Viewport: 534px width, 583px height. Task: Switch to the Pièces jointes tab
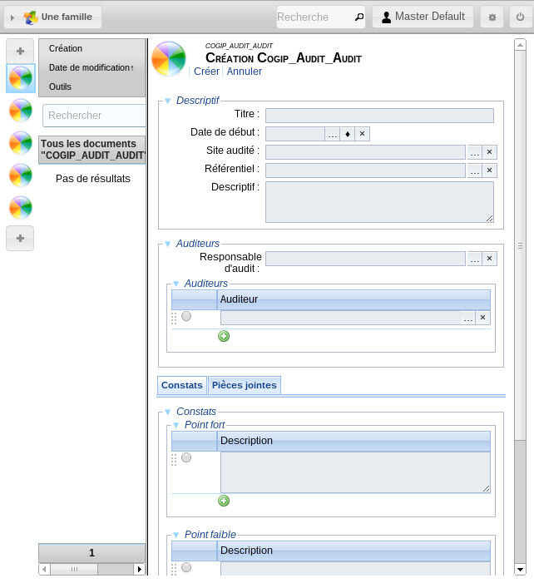(x=245, y=385)
